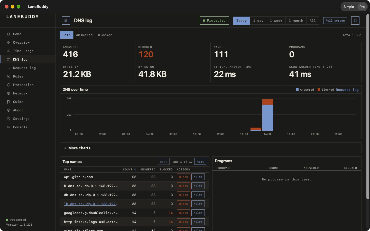370x231 pixels.
Task: Allow googleads.g.doubleclick.n… domain
Action: (198, 213)
